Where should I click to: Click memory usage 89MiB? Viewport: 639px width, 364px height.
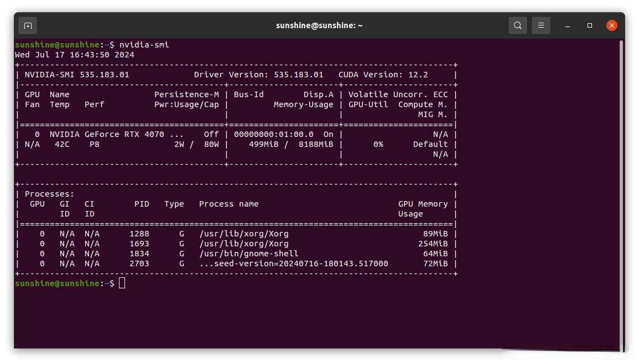click(x=435, y=234)
